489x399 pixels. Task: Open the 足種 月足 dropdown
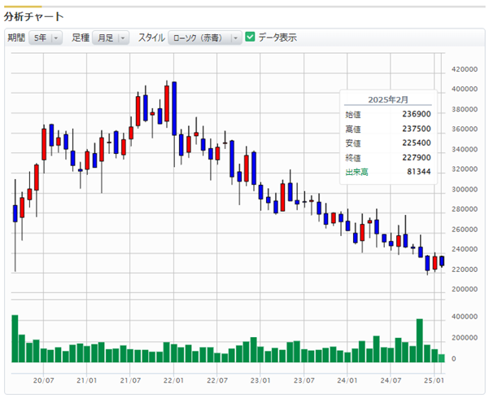[111, 37]
